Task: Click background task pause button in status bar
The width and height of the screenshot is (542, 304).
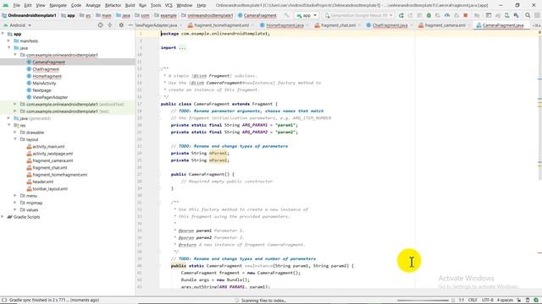Action: [x=453, y=301]
